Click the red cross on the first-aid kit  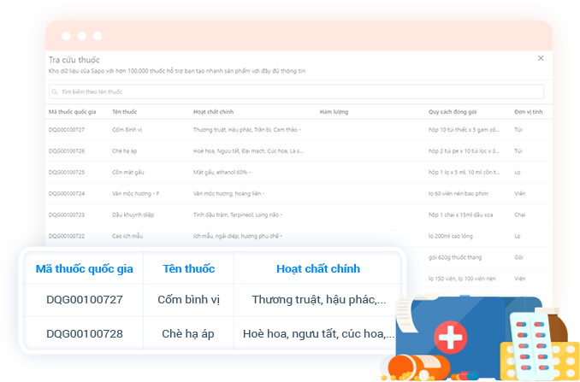449,336
